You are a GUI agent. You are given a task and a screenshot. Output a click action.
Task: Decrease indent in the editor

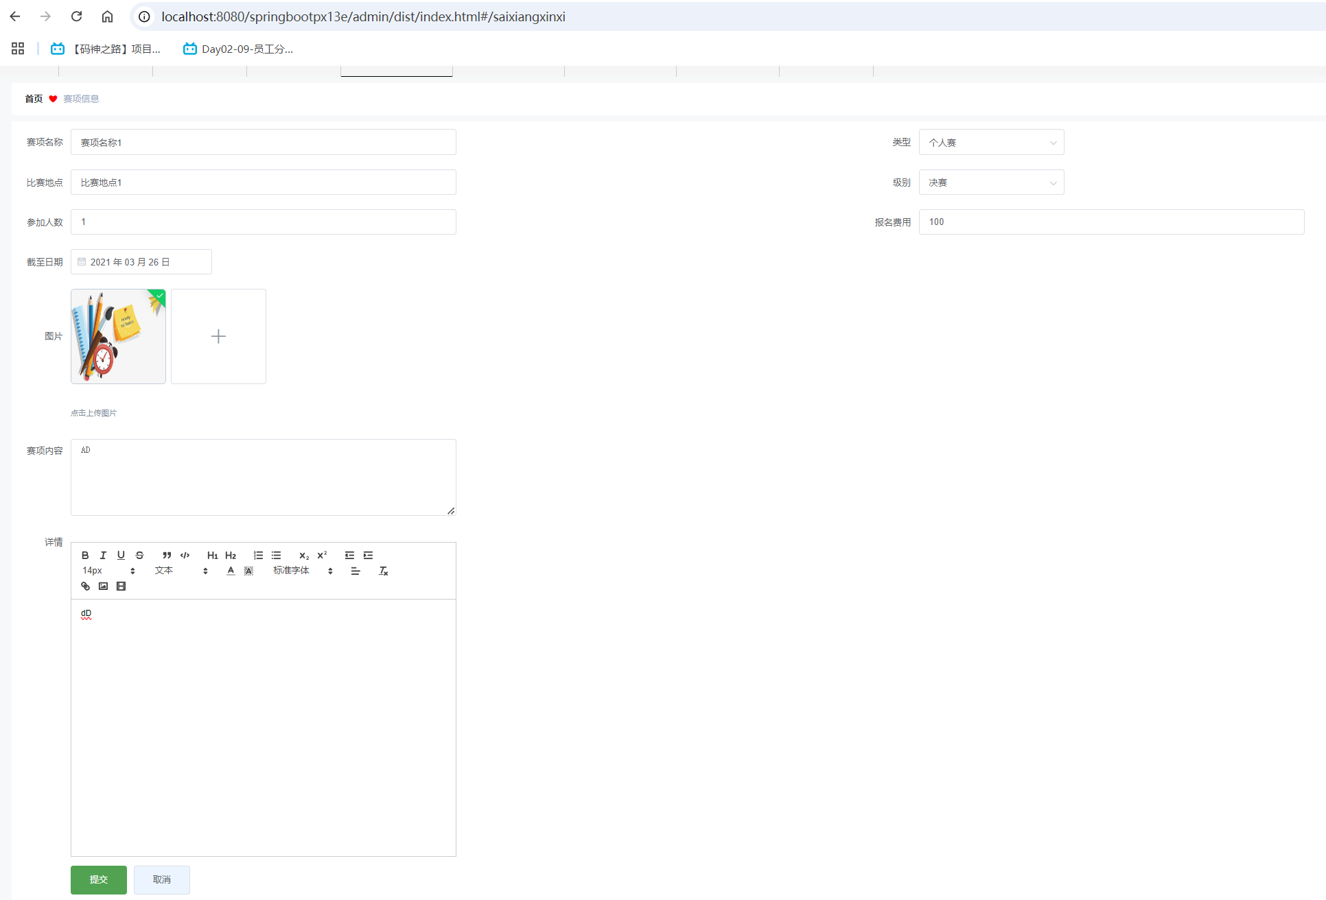coord(349,555)
